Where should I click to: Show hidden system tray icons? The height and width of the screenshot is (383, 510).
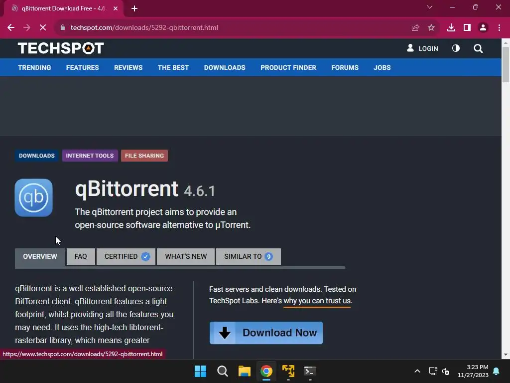(417, 371)
